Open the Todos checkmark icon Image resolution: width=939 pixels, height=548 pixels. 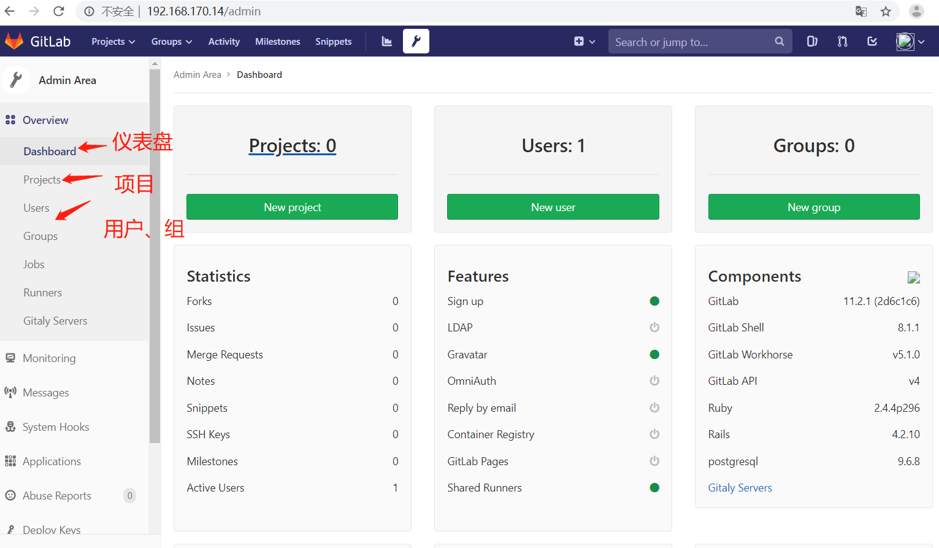point(872,41)
